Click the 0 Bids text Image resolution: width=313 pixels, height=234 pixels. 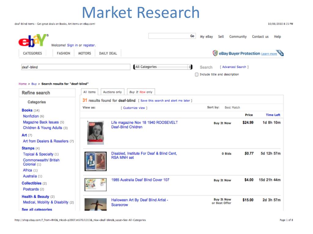[x=226, y=154]
